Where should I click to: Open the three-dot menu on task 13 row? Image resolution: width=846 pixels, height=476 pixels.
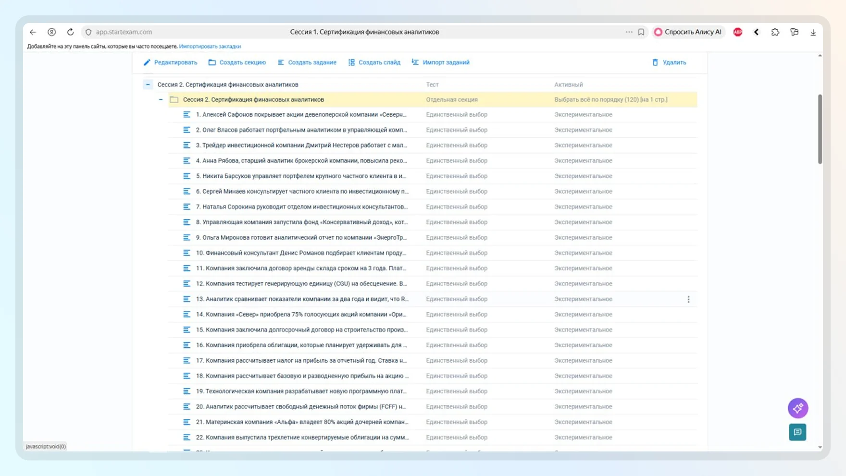[688, 300]
